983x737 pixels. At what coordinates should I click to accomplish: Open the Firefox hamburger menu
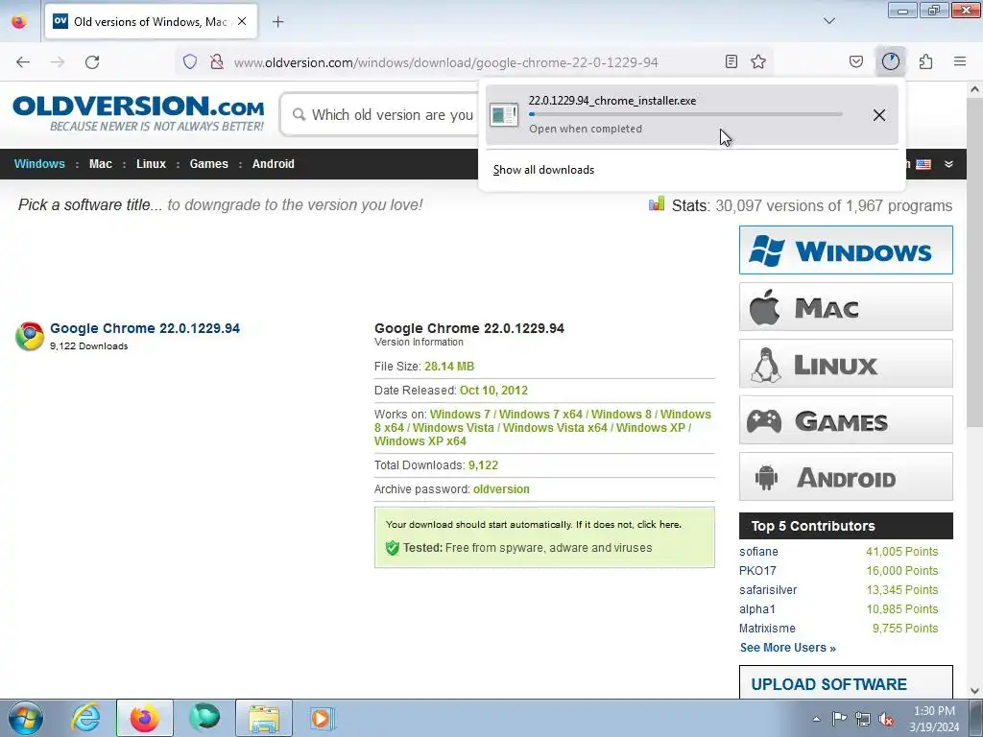click(x=960, y=61)
